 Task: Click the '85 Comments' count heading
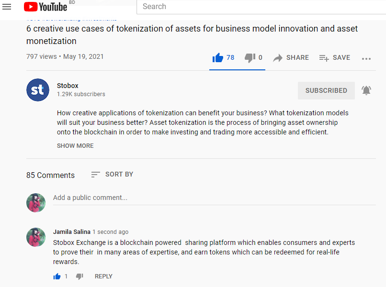pos(50,175)
